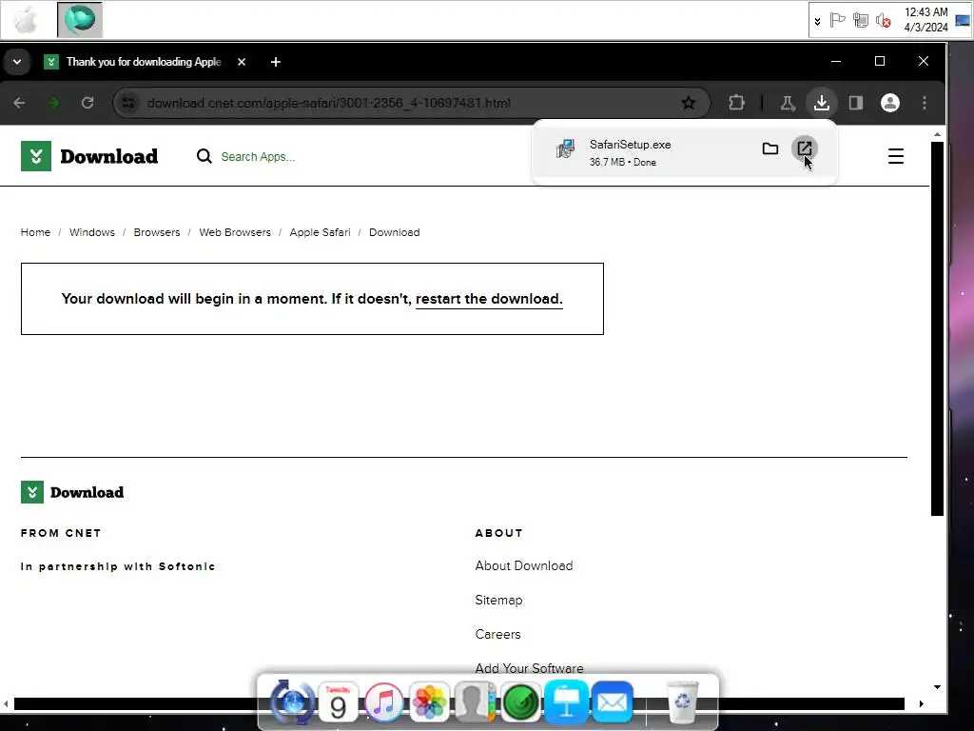
Task: Go back to previous page
Action: point(19,103)
